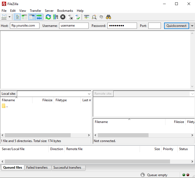Select the parent directory '..' folder

(x=5, y=106)
